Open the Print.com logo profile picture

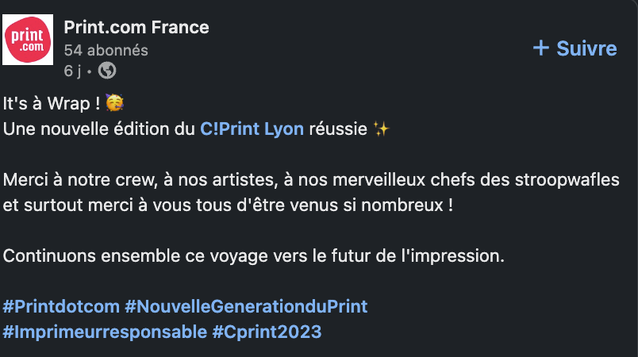click(28, 40)
